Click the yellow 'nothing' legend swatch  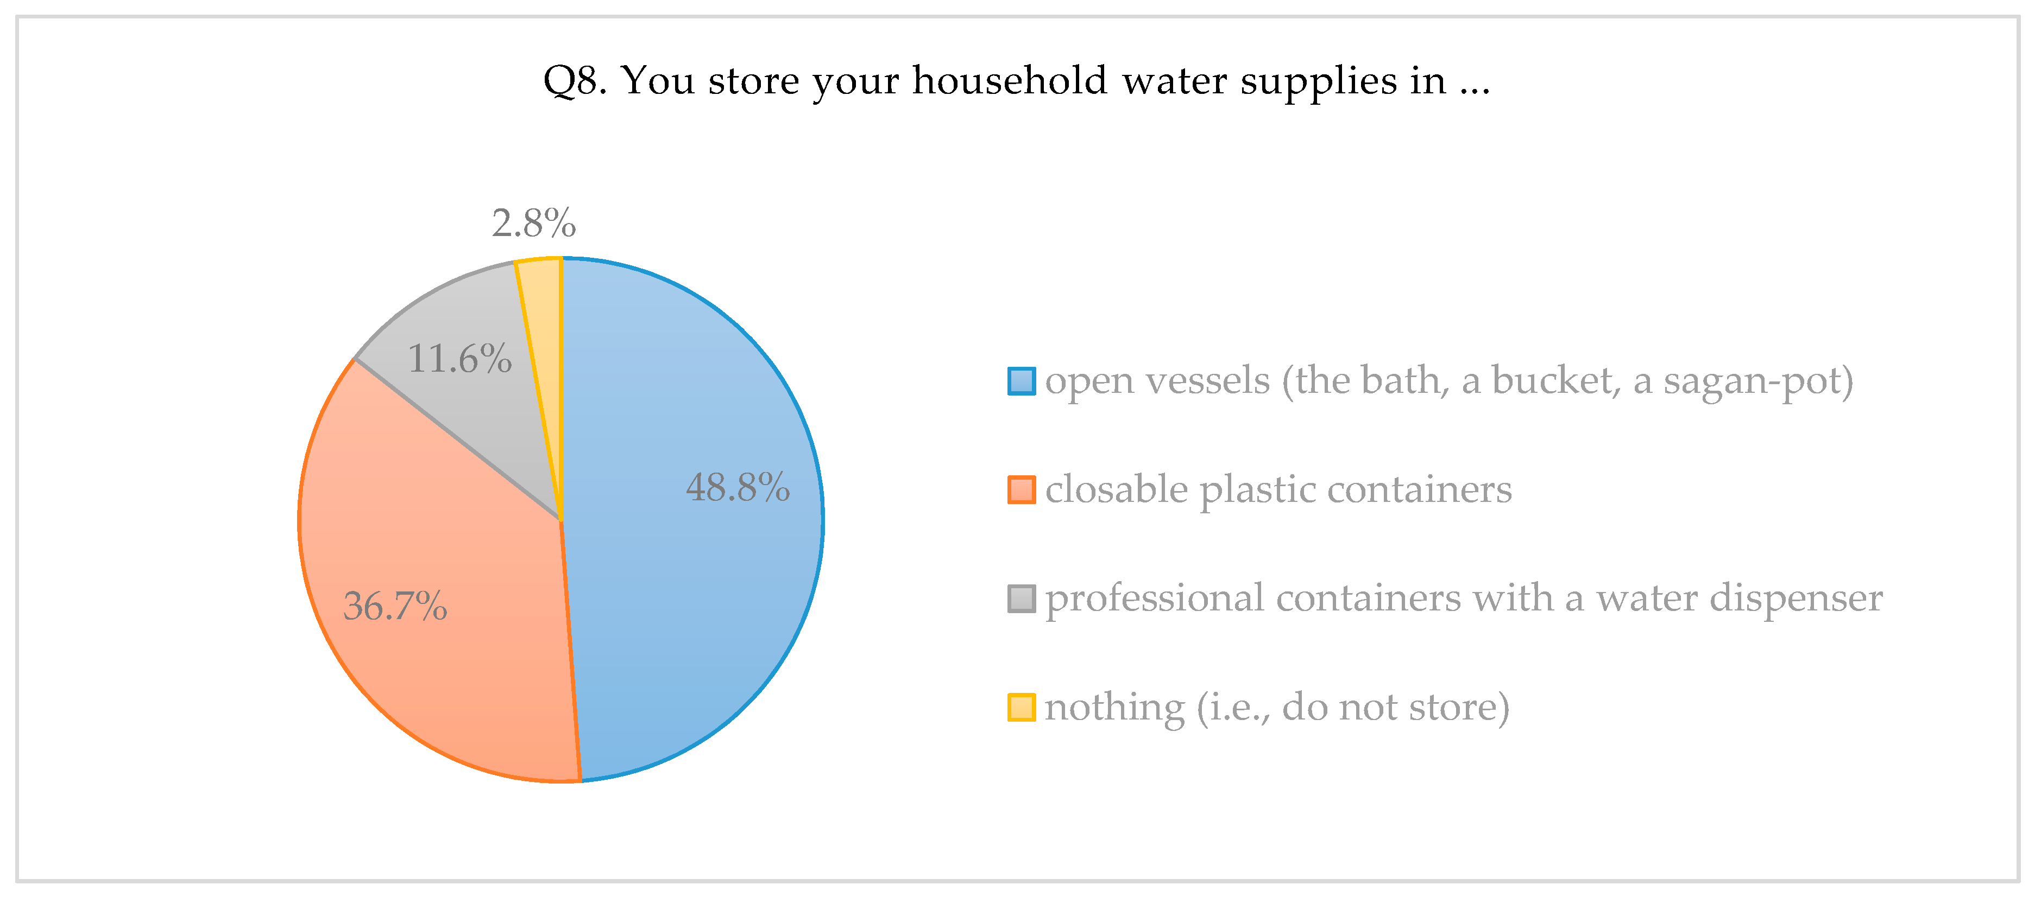[x=1020, y=707]
